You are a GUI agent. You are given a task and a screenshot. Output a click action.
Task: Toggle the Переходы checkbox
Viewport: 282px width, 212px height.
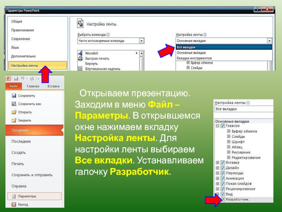click(223, 173)
